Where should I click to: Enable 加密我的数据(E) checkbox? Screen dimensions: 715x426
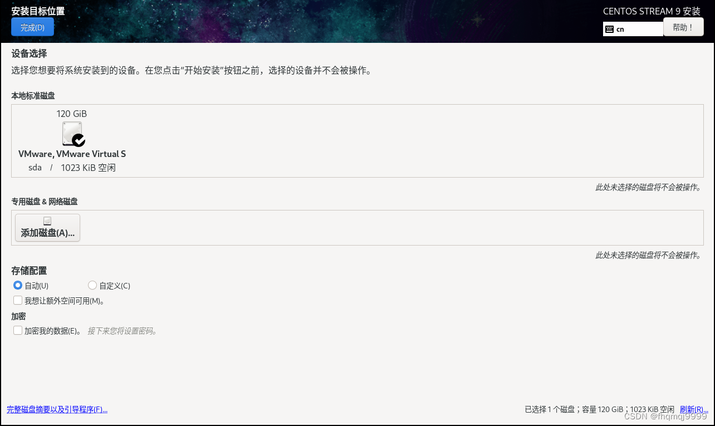(18, 330)
